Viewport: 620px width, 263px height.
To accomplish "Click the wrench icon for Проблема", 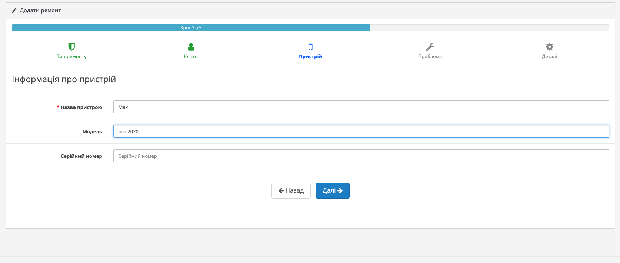I will 430,47.
